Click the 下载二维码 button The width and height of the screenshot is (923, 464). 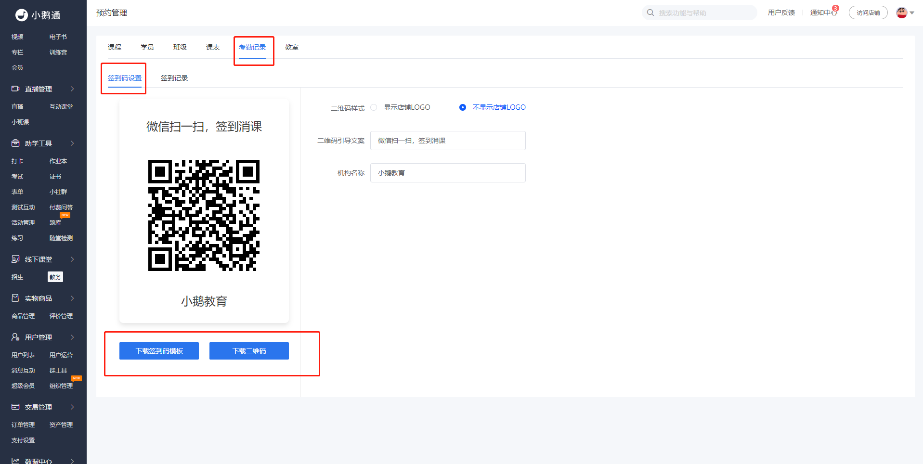coord(249,351)
